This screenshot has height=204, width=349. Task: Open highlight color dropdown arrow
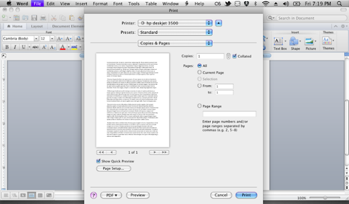tap(80, 47)
